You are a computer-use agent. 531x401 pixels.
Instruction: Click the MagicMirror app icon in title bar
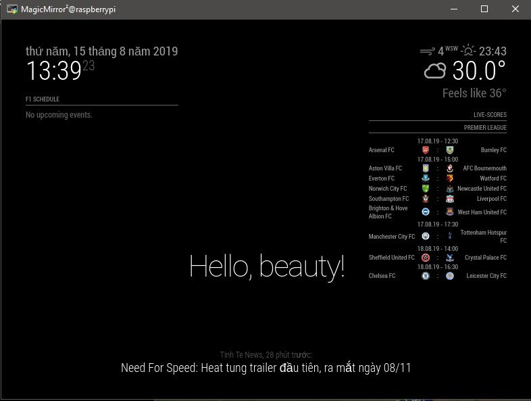[12, 9]
